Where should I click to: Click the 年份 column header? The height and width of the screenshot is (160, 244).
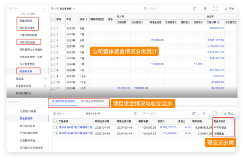(x=69, y=19)
